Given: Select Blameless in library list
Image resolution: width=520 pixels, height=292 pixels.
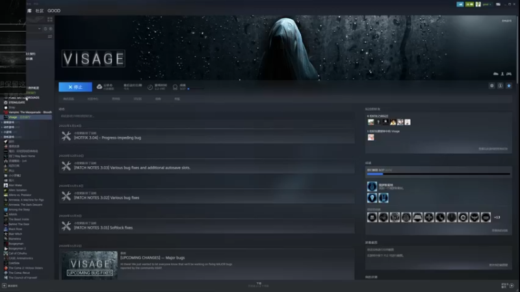Looking at the screenshot, I should 14,239.
